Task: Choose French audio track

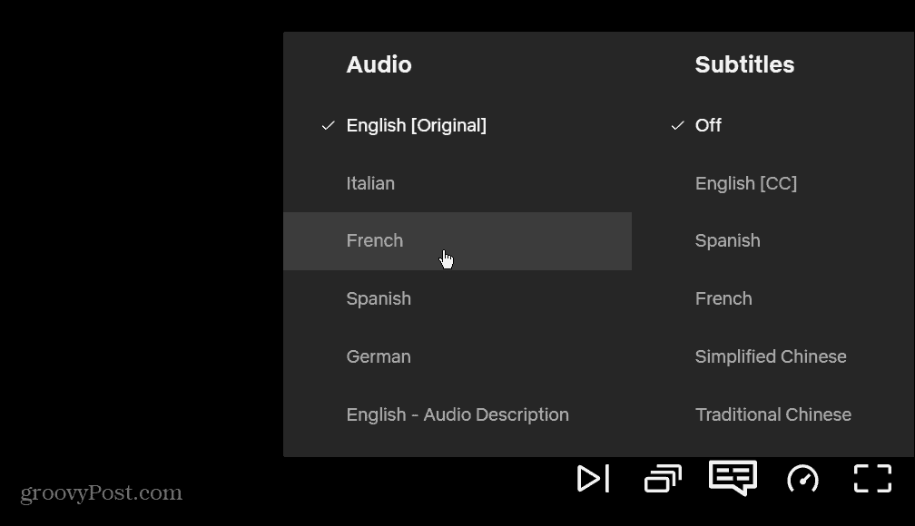Action: [457, 241]
